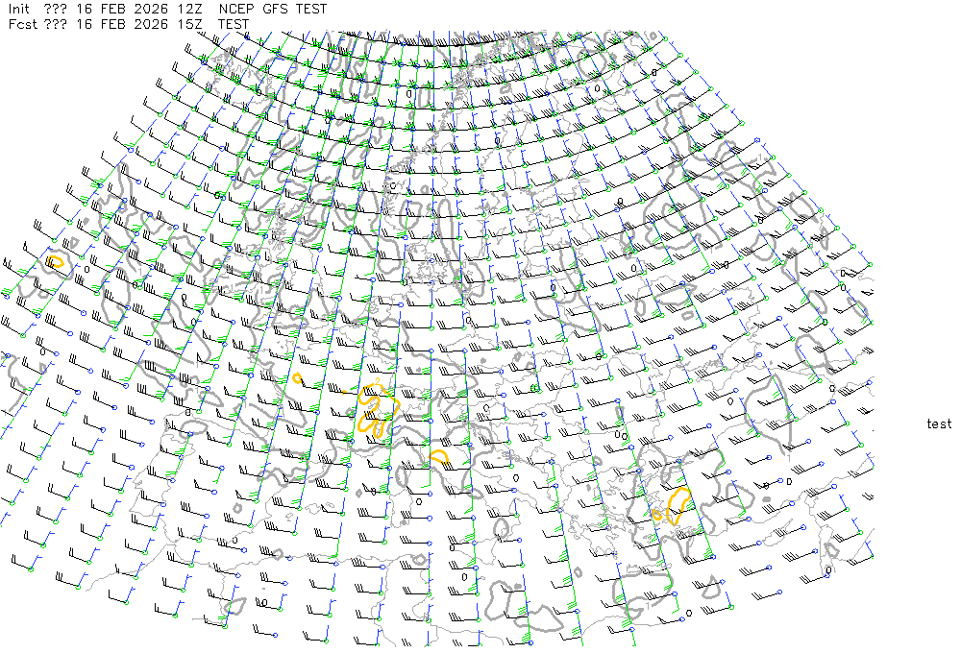Click the 'NCEP GFS TEST' title text

[273, 9]
